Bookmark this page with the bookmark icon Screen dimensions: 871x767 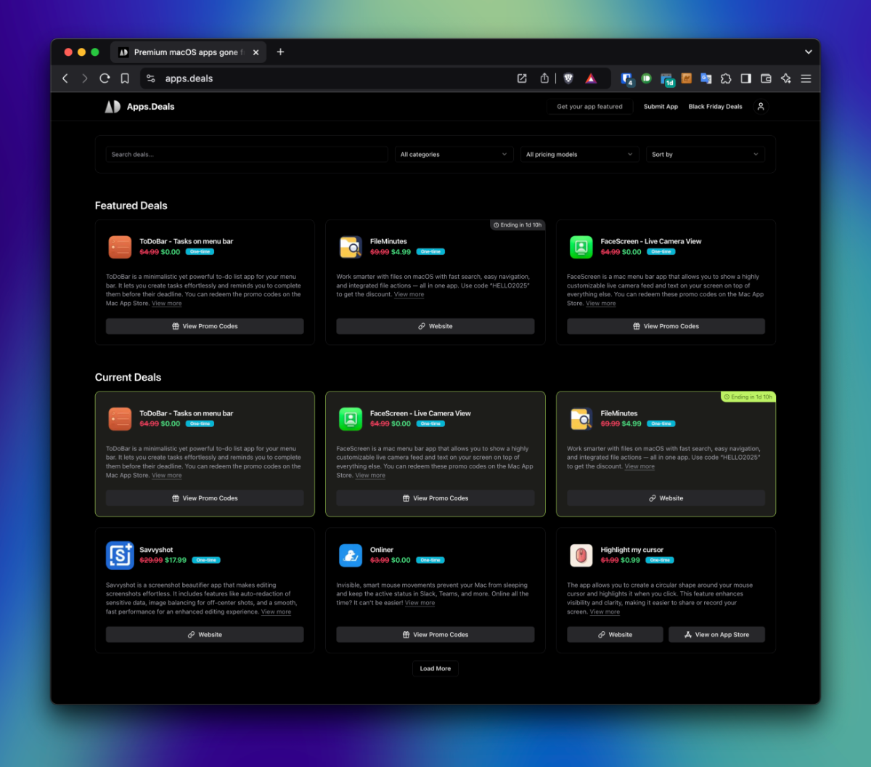(125, 78)
